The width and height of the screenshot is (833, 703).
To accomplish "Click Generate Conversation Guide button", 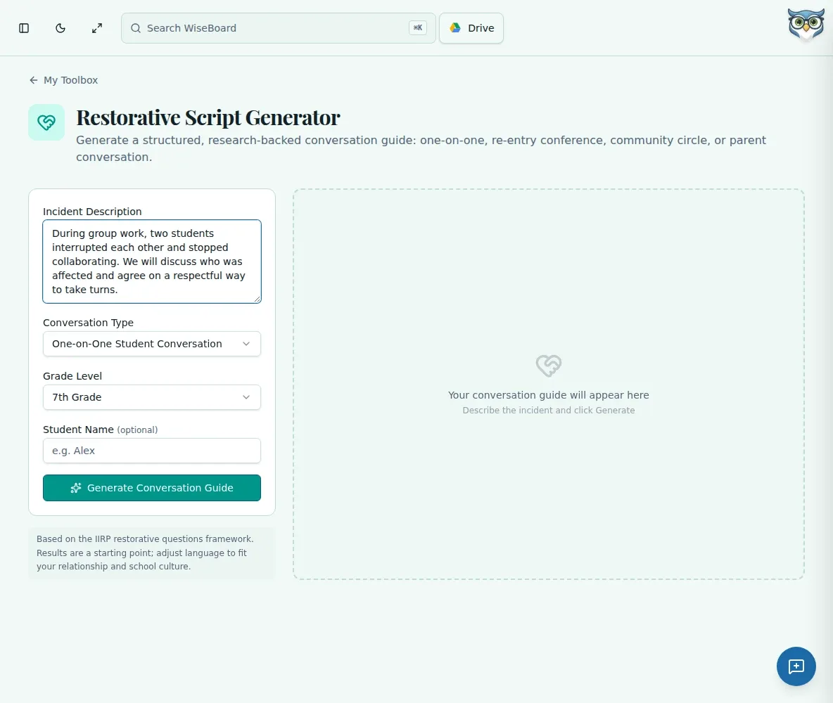I will 152,488.
